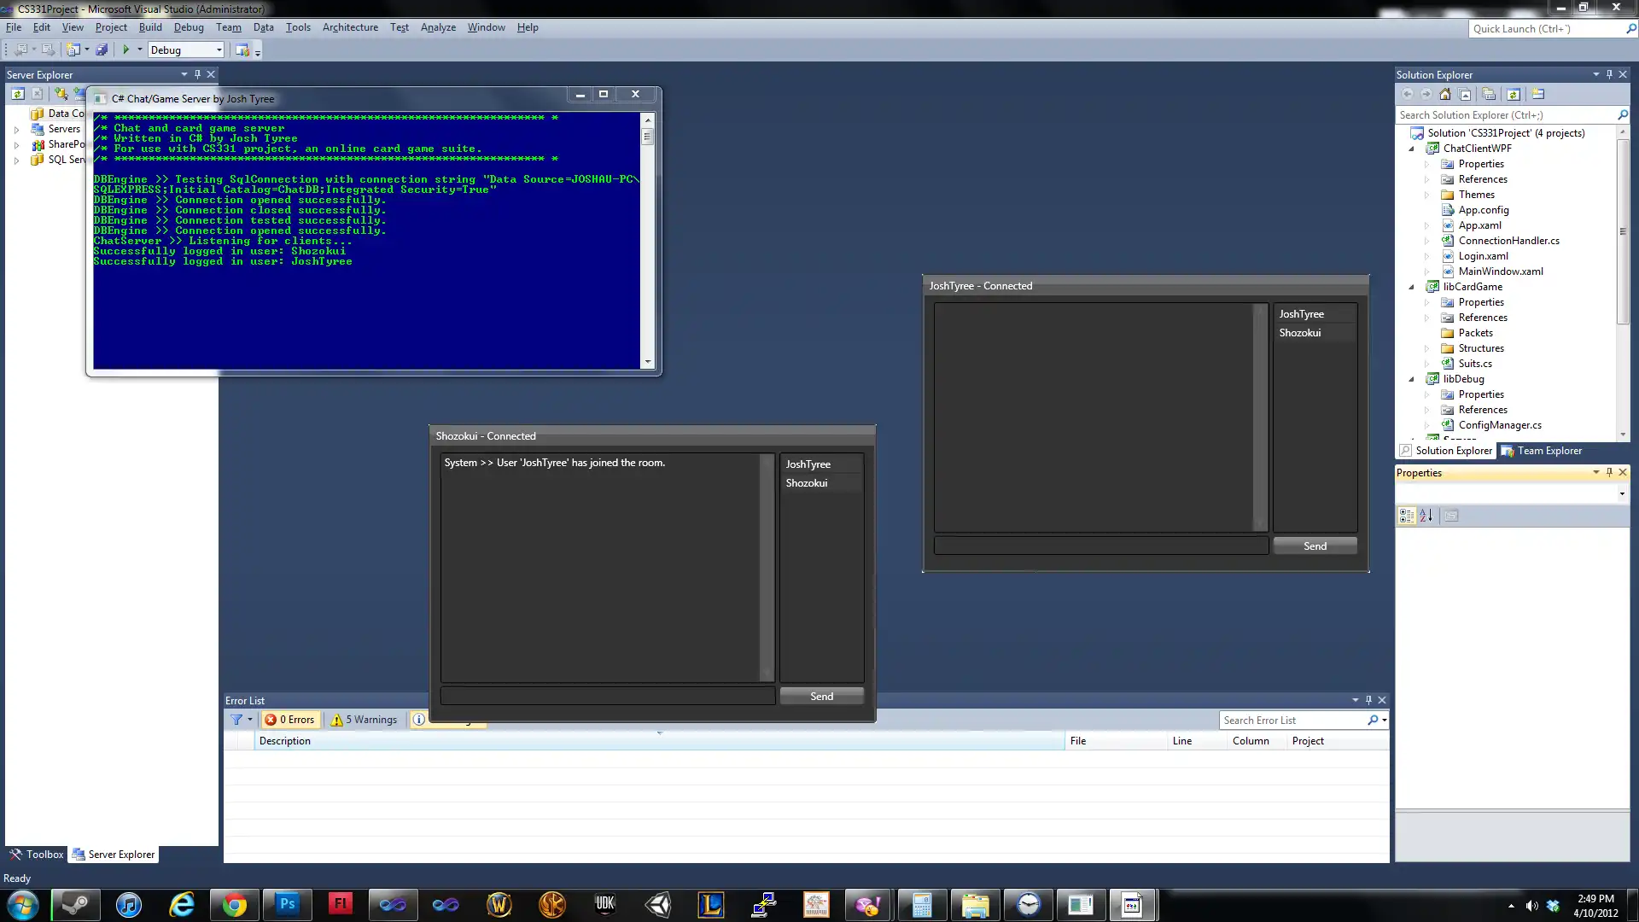
Task: Select Login.xaml in Solution Explorer
Action: pos(1483,256)
